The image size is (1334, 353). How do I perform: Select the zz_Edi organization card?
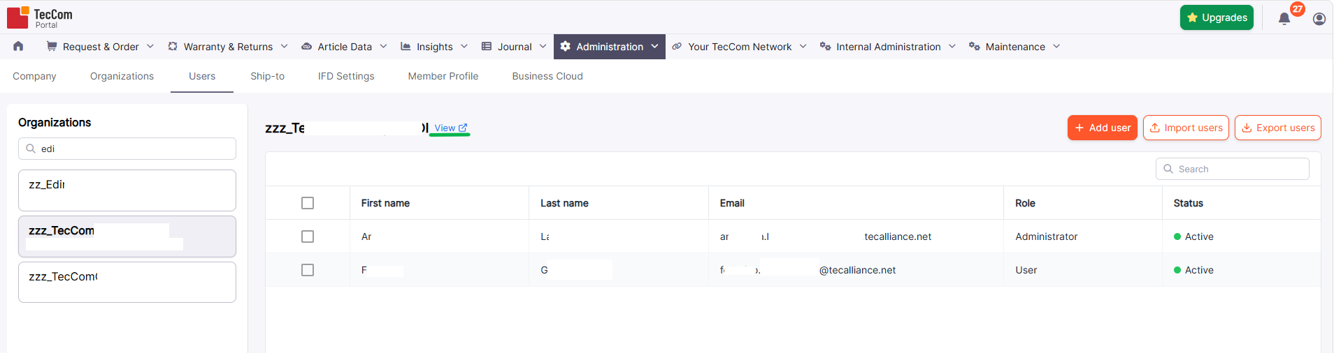[x=127, y=190]
